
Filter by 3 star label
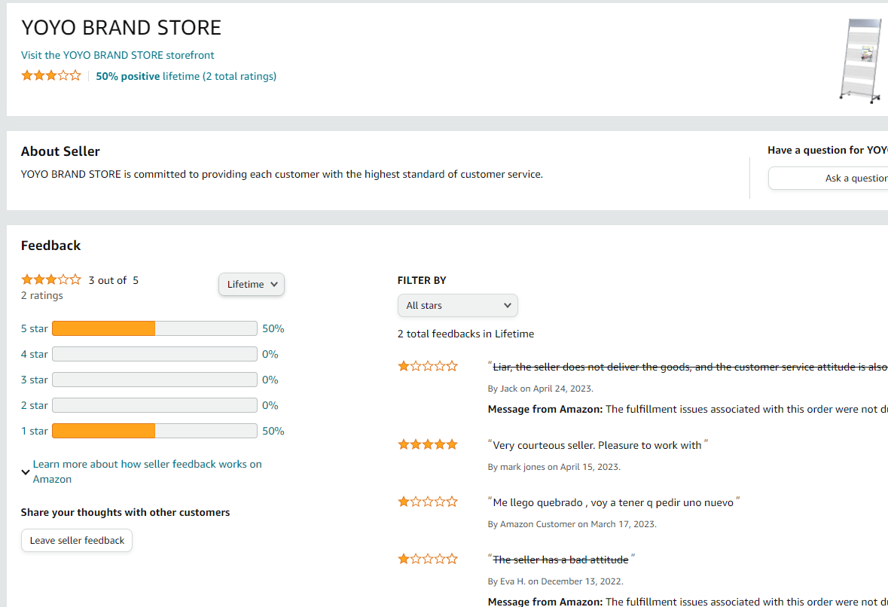[35, 380]
